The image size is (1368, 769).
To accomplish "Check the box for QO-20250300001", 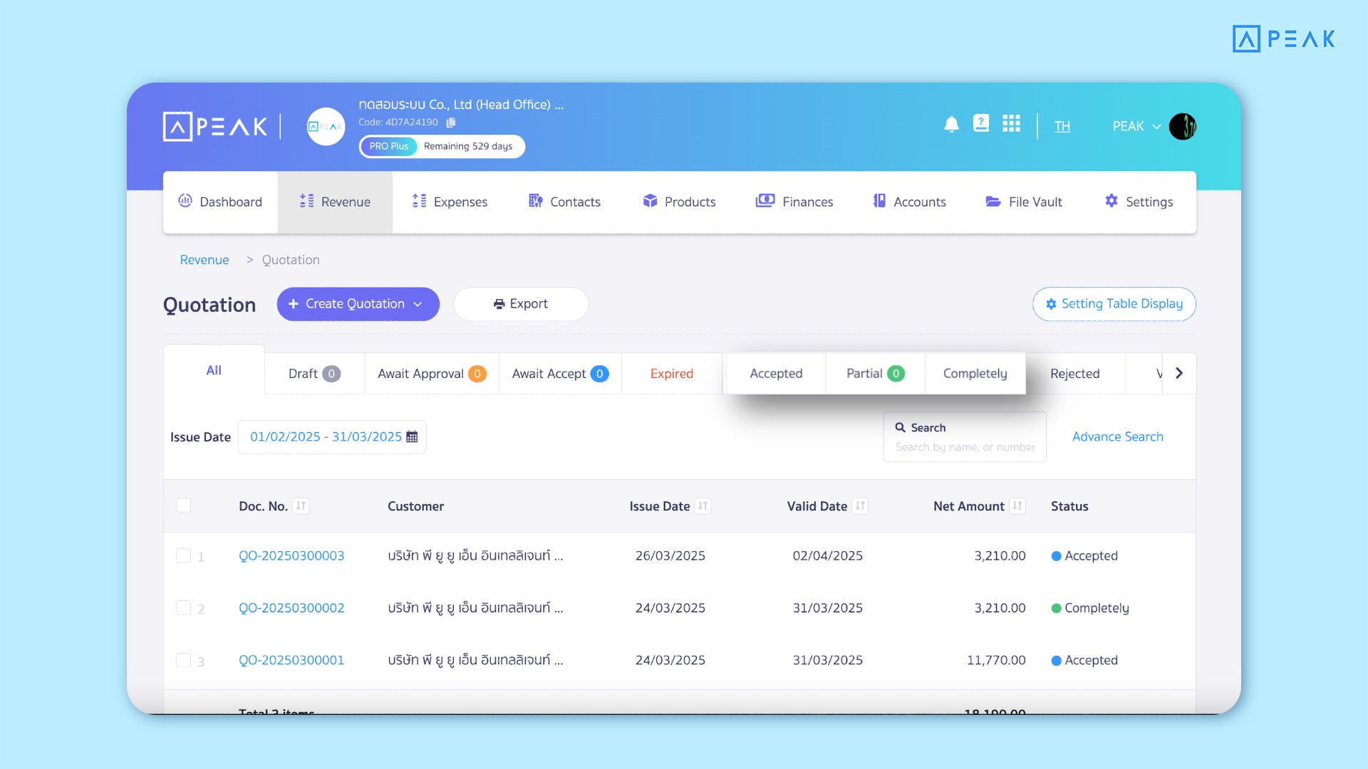I will 184,660.
